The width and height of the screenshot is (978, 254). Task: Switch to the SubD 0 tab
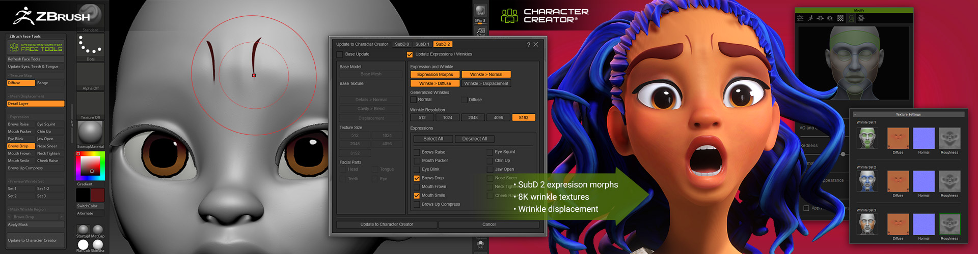point(402,45)
